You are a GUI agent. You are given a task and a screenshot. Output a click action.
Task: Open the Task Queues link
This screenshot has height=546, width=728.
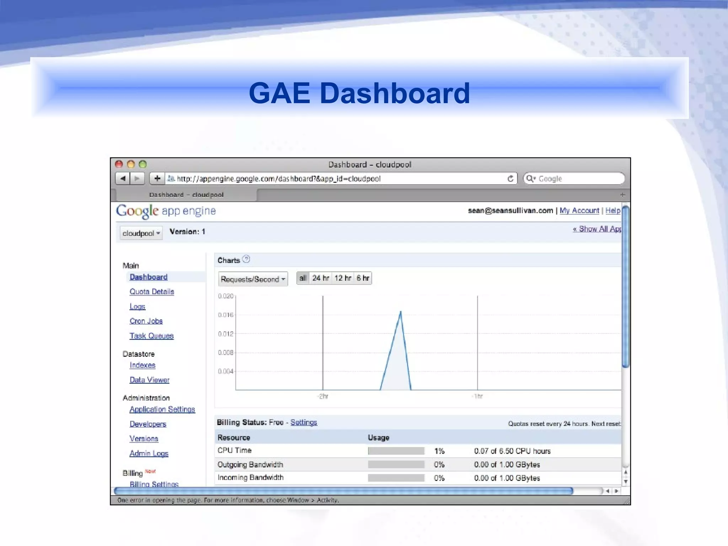coord(151,336)
